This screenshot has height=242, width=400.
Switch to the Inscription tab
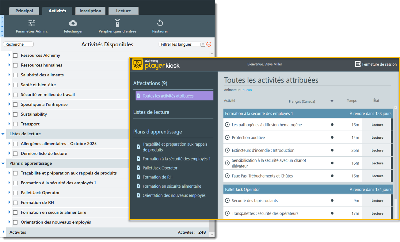90,11
